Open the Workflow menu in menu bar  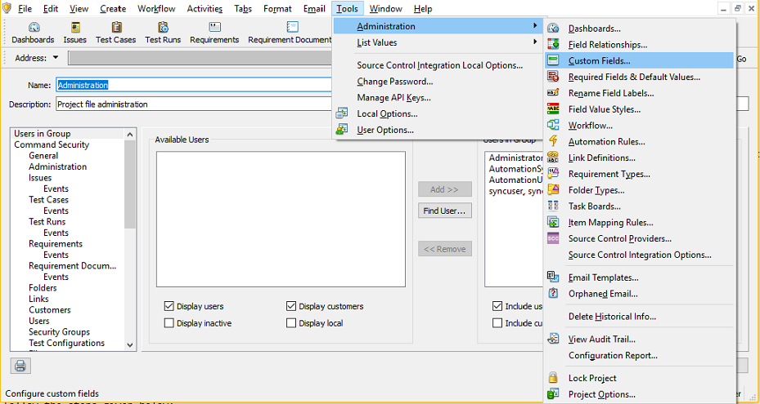coord(155,9)
